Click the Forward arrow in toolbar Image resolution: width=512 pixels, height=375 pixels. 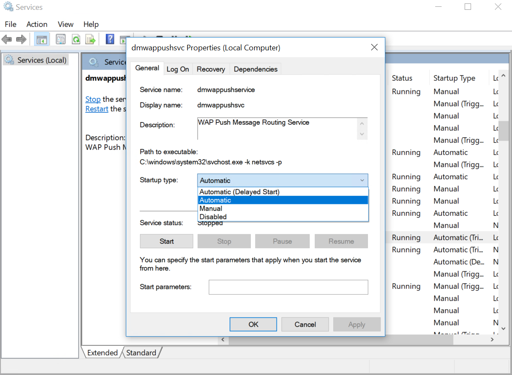click(21, 40)
